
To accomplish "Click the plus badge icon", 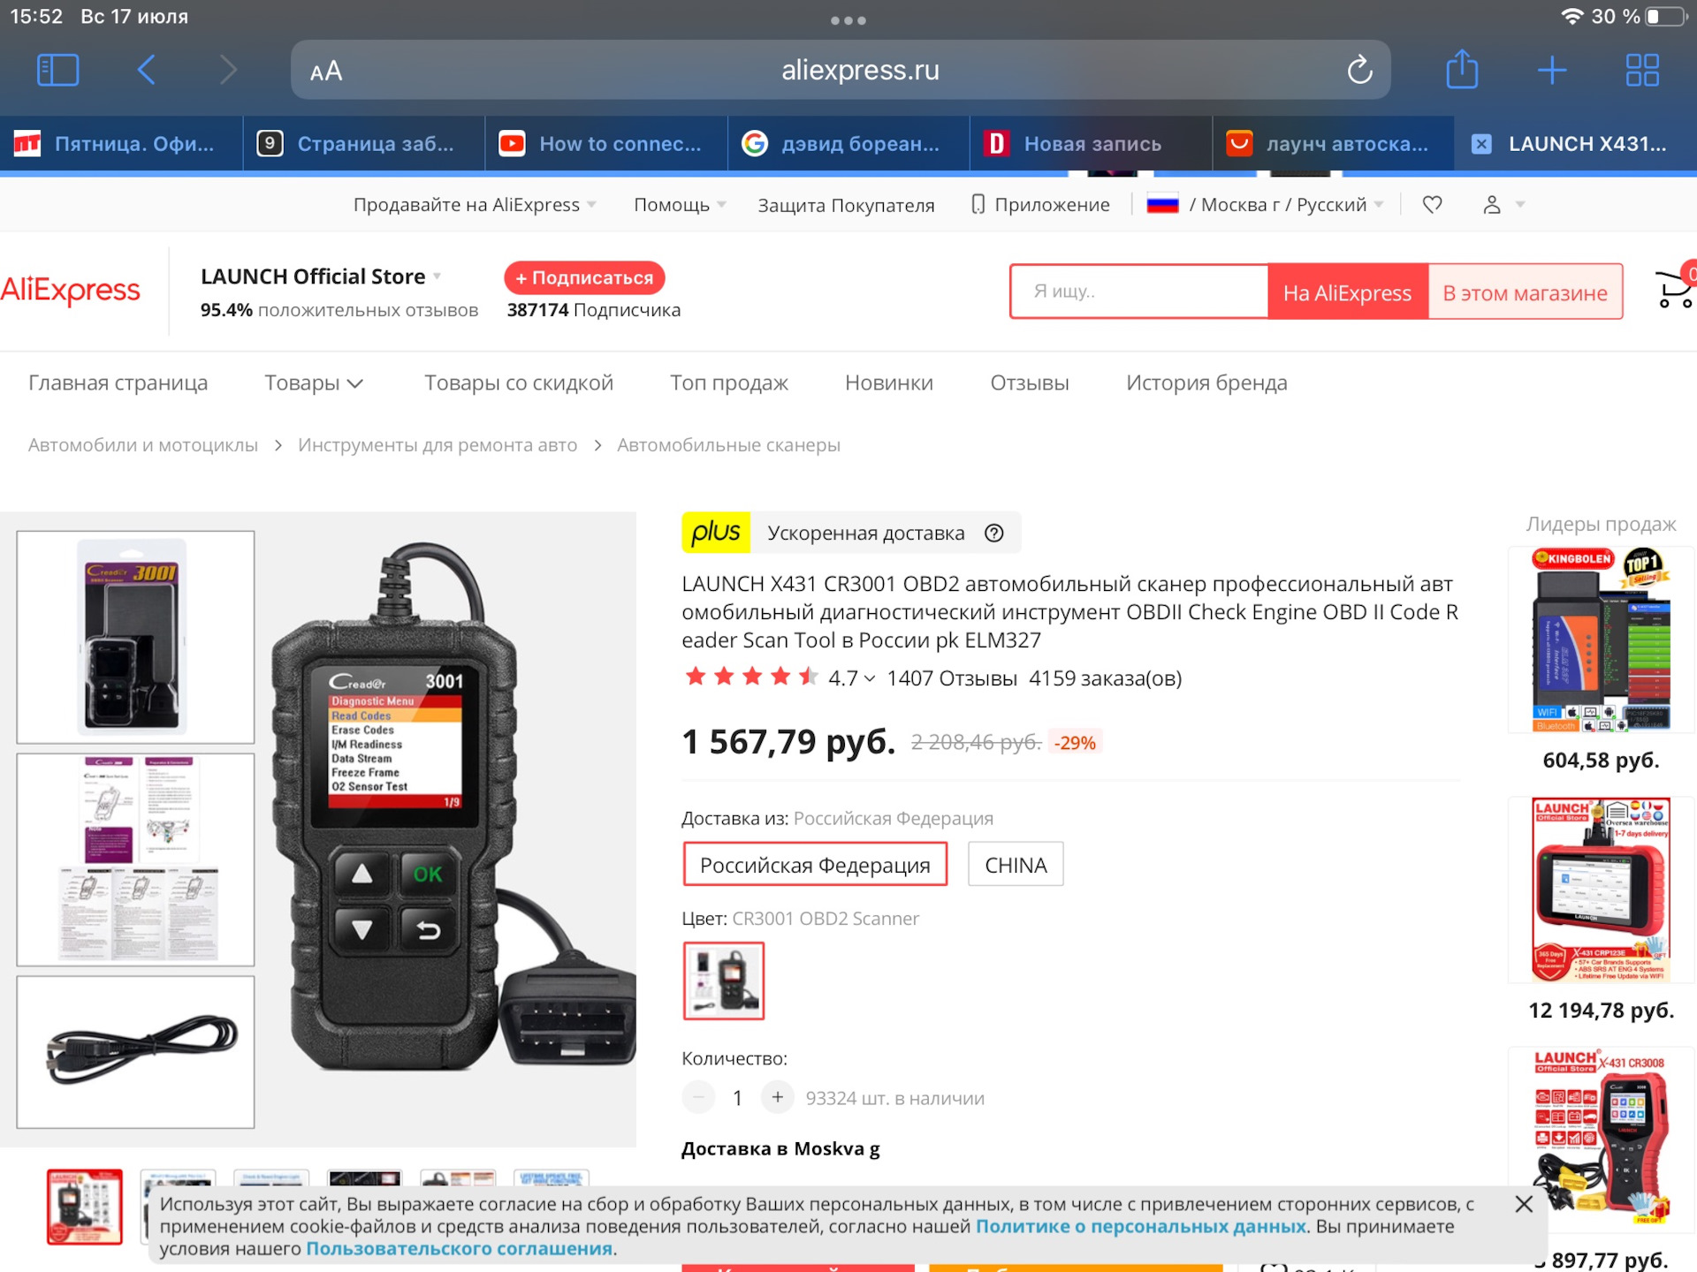I will click(716, 533).
